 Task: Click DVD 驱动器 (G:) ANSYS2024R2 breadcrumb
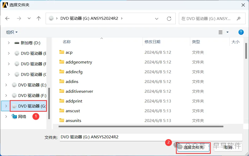[x=89, y=18]
